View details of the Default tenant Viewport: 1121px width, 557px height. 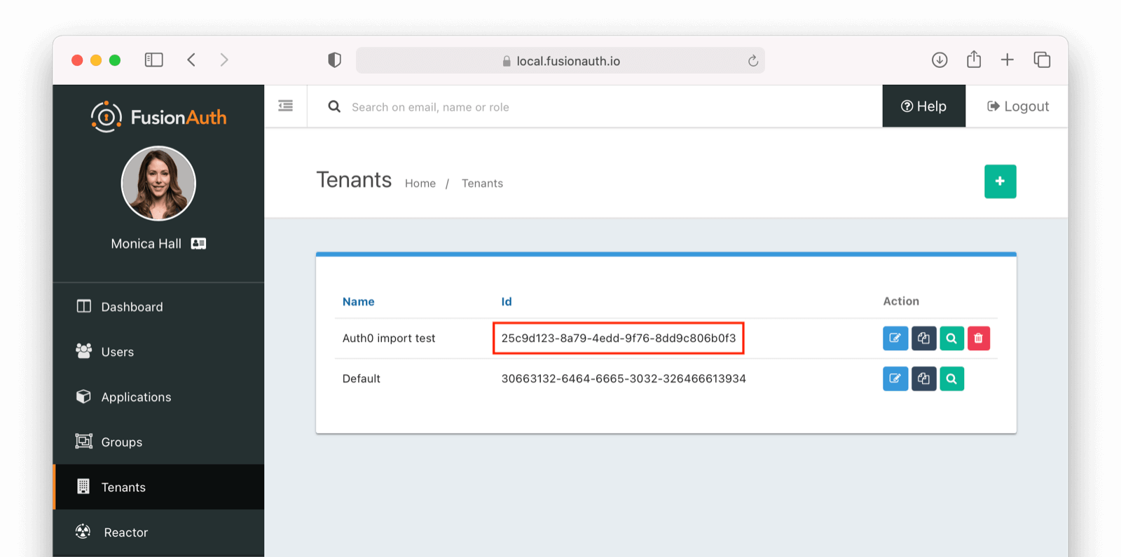[951, 379]
